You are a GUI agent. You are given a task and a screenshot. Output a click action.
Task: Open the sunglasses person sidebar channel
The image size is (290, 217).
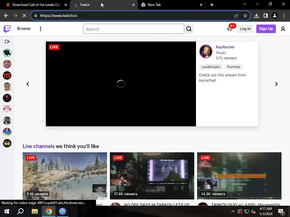point(7,121)
